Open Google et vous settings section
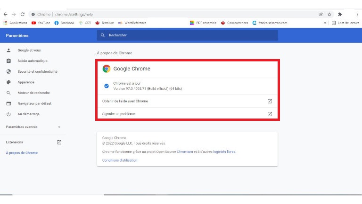This screenshot has height=204, width=362. pos(29,50)
